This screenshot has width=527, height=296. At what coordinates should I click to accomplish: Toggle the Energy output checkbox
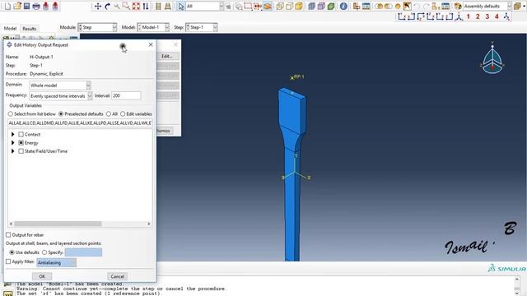[x=21, y=142]
